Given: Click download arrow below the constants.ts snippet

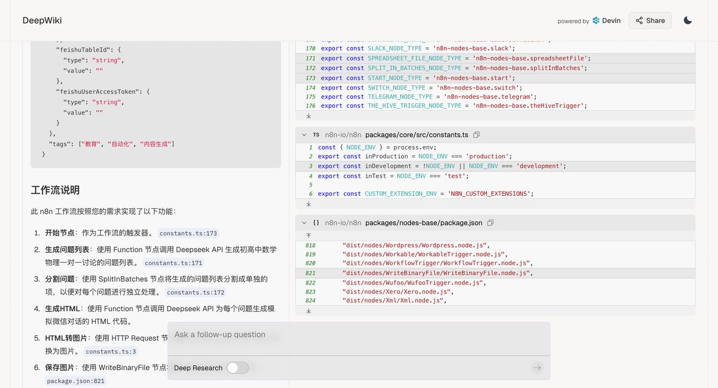Looking at the screenshot, I should (x=308, y=204).
